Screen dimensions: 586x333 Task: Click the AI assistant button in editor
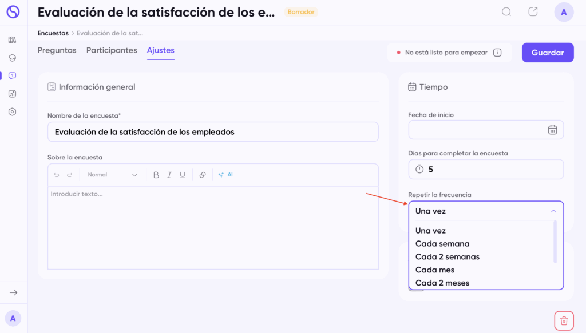coord(225,175)
